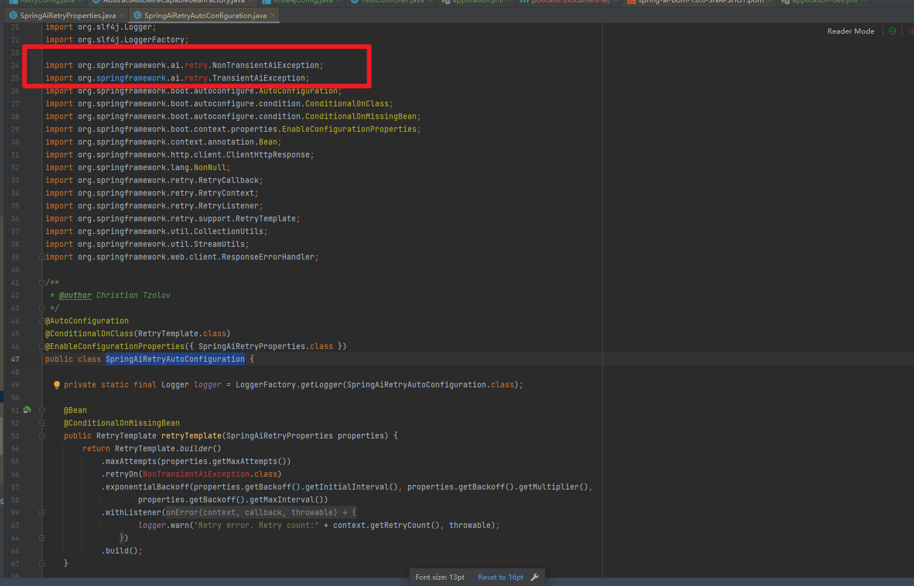This screenshot has width=914, height=586.
Task: Click the SpringAiRetryAutoConfiguration class name on line 47
Action: click(x=175, y=359)
